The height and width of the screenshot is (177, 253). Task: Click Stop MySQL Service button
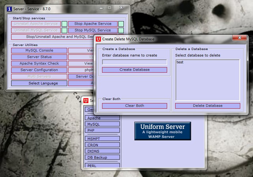93,30
